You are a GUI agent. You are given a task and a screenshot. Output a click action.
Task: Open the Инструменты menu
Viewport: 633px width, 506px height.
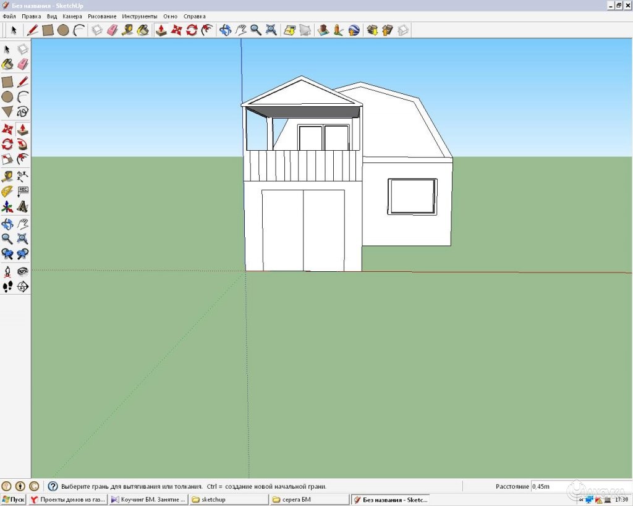139,16
